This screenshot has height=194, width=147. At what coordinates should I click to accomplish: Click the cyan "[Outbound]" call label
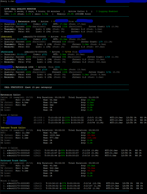coord(7,52)
